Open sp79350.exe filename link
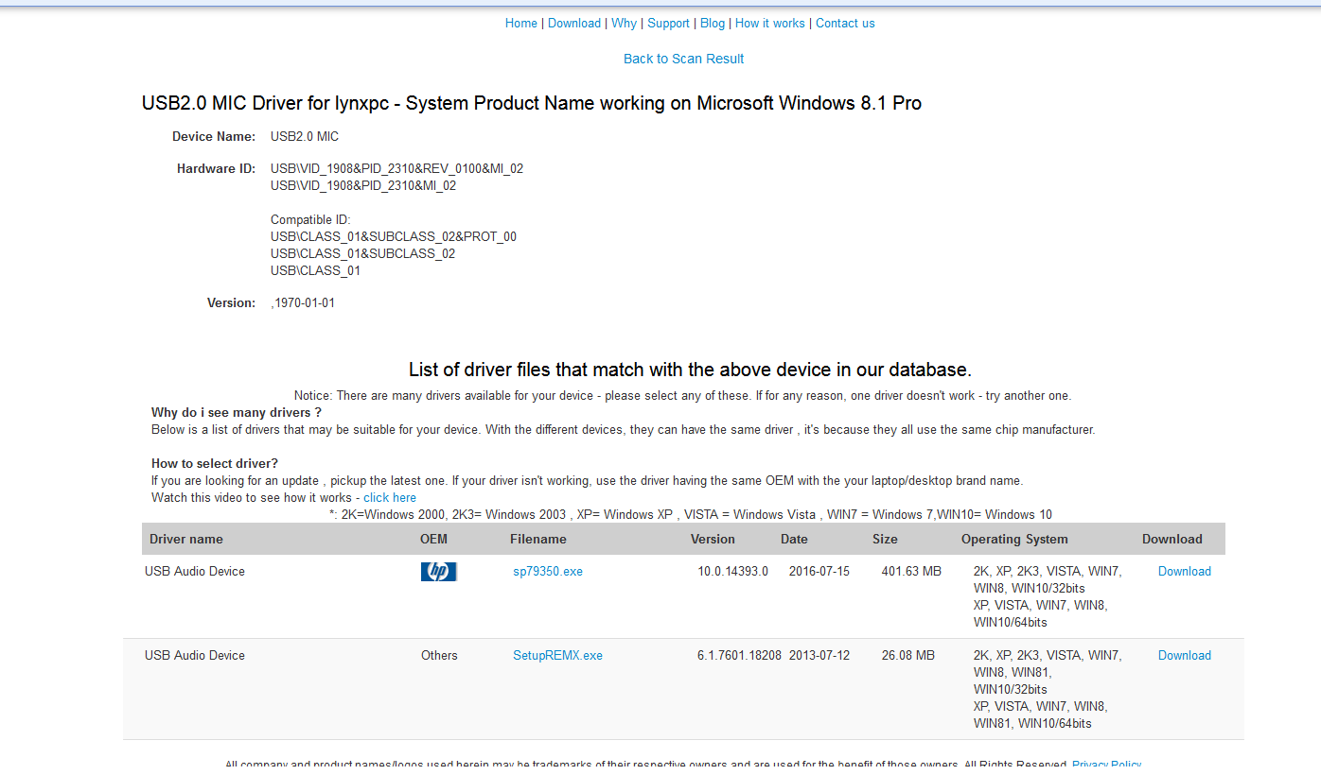This screenshot has width=1321, height=775. (548, 572)
